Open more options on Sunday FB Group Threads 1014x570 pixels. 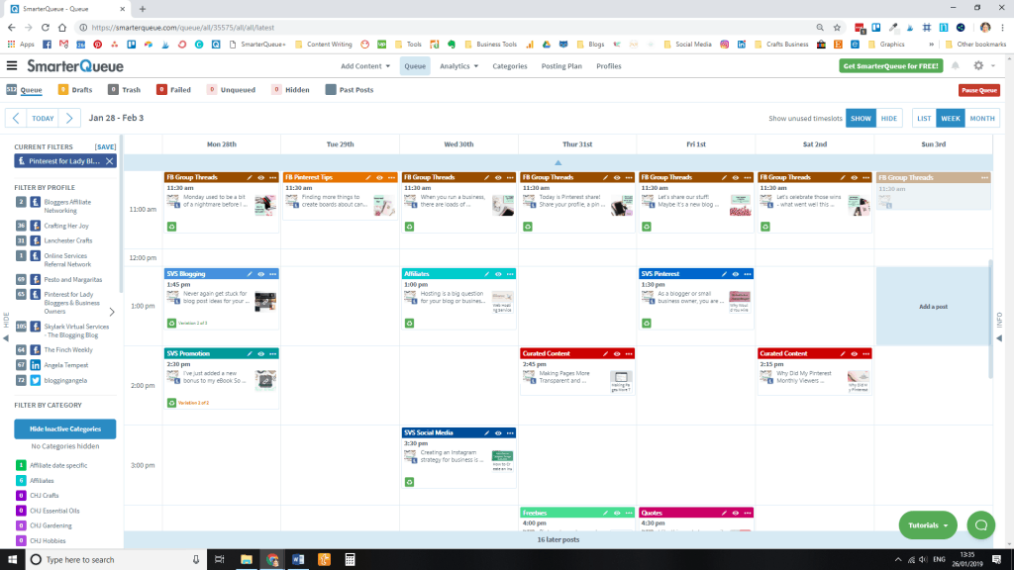pyautogui.click(x=985, y=178)
